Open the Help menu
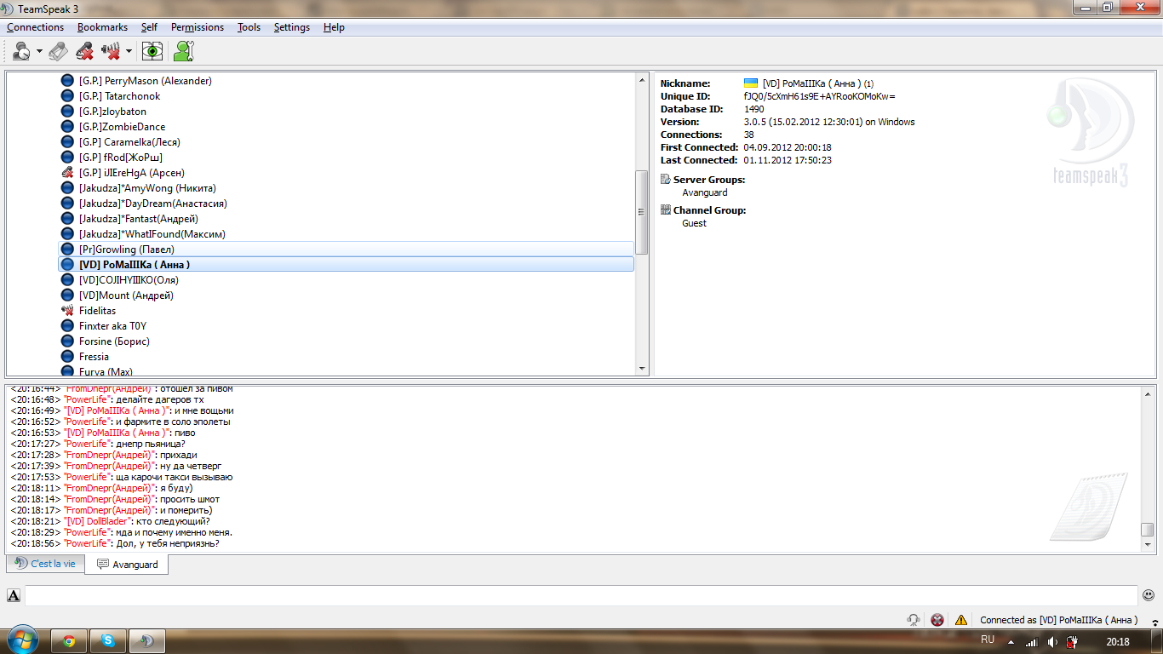Viewport: 1163px width, 654px height. tap(334, 27)
